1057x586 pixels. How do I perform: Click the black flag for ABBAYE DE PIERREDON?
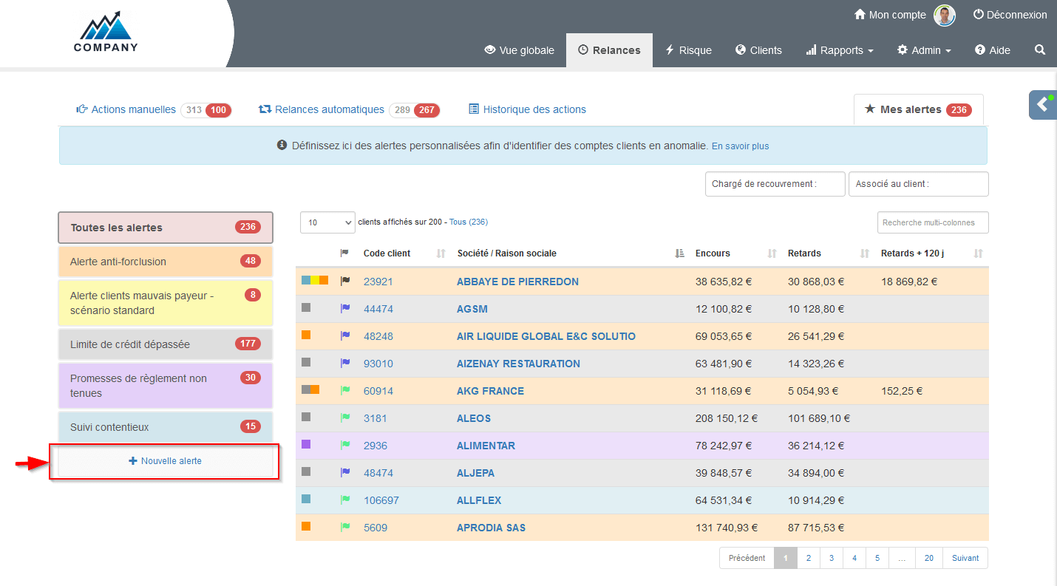(x=344, y=282)
